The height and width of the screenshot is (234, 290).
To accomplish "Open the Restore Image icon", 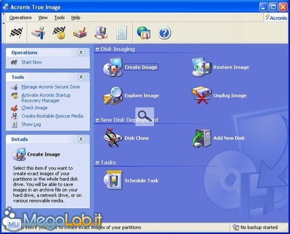I will [202, 67].
